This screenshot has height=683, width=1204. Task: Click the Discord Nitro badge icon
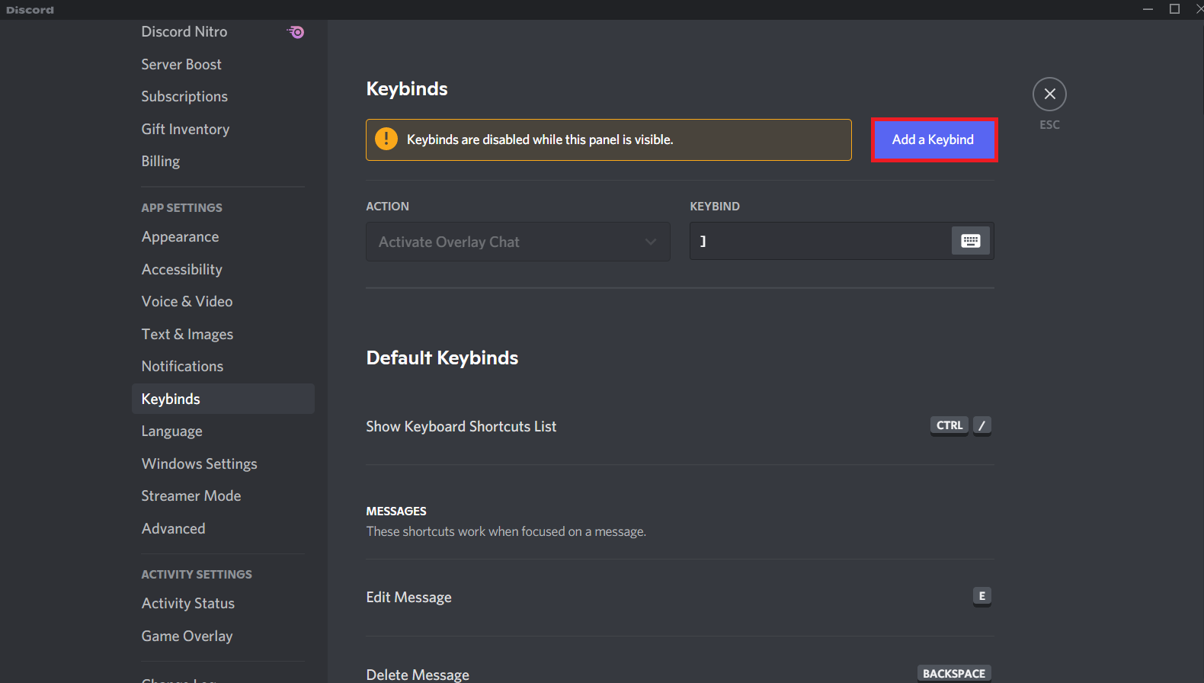pyautogui.click(x=296, y=32)
